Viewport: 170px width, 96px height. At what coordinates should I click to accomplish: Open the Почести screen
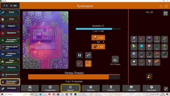pyautogui.click(x=111, y=88)
